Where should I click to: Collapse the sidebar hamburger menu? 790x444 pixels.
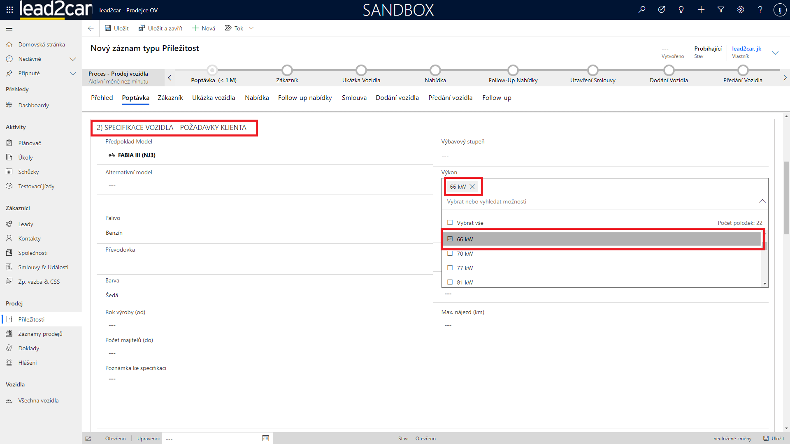[9, 28]
